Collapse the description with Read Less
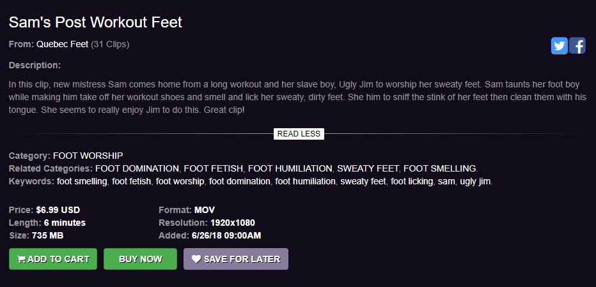Image resolution: width=596 pixels, height=287 pixels. click(x=299, y=134)
